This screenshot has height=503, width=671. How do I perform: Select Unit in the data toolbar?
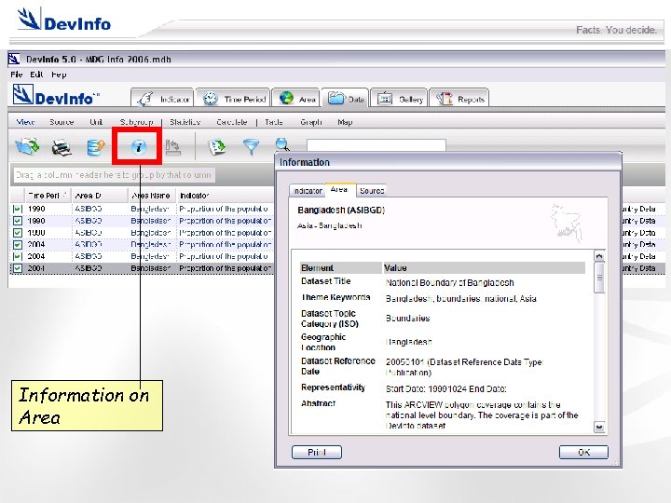(x=96, y=122)
